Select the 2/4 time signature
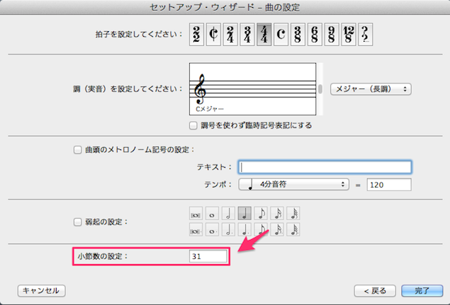 click(x=230, y=35)
